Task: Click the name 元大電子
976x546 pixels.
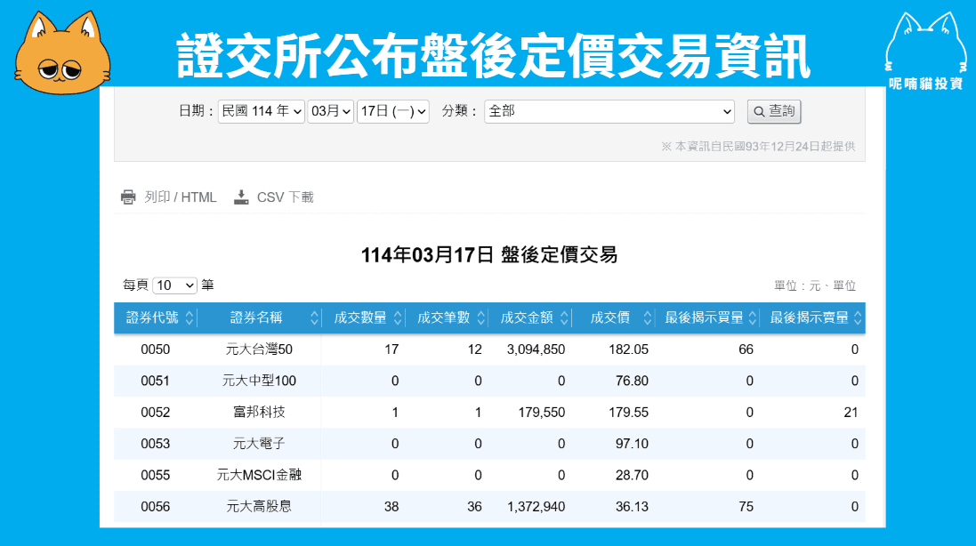Action: (x=259, y=444)
